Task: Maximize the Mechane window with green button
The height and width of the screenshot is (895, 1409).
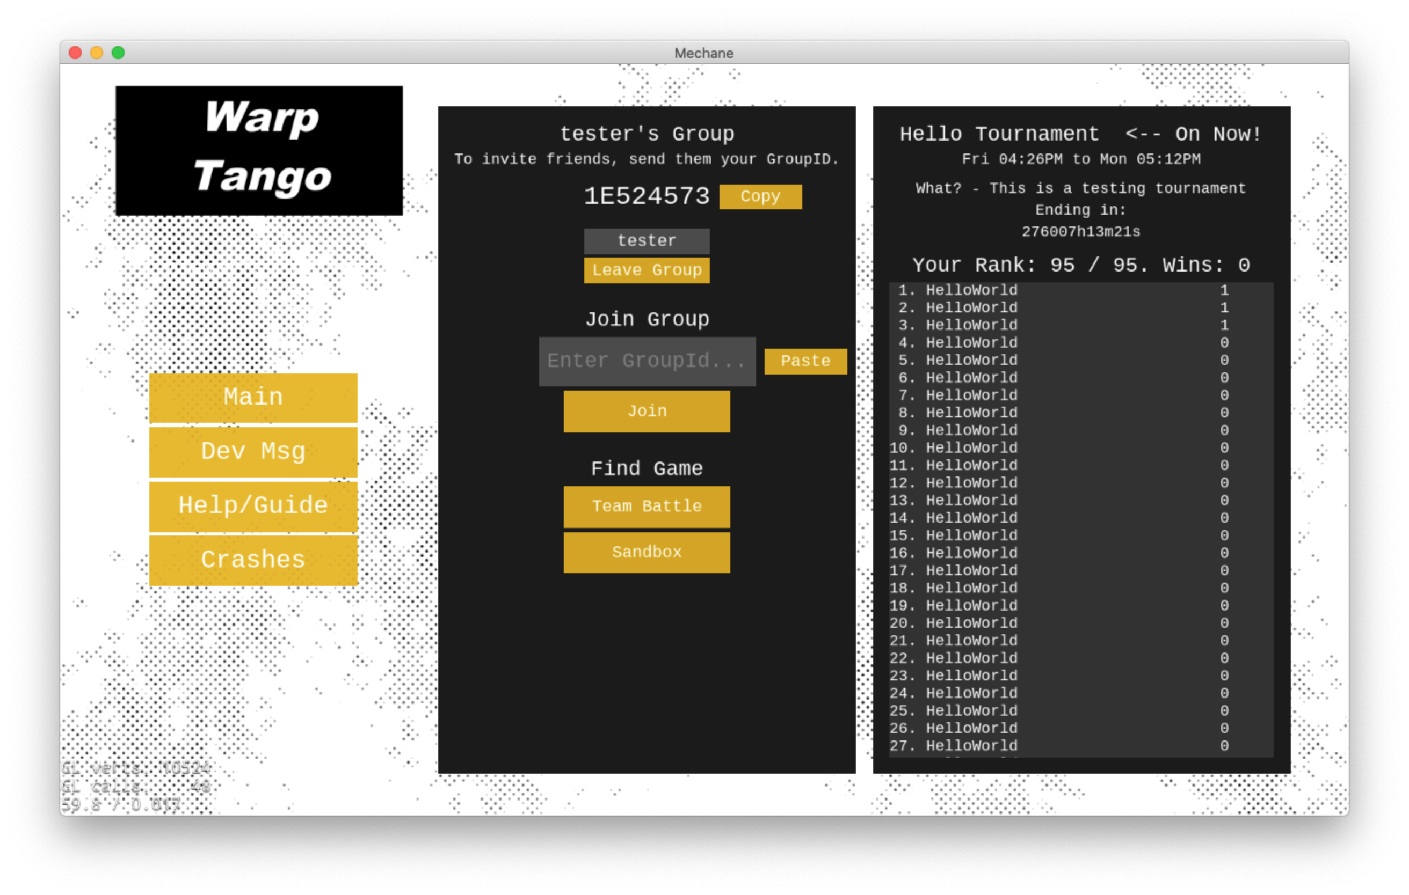Action: [x=118, y=53]
